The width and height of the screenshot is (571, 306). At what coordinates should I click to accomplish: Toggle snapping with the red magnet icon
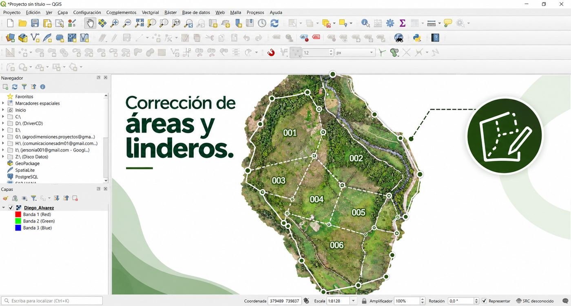pyautogui.click(x=271, y=52)
